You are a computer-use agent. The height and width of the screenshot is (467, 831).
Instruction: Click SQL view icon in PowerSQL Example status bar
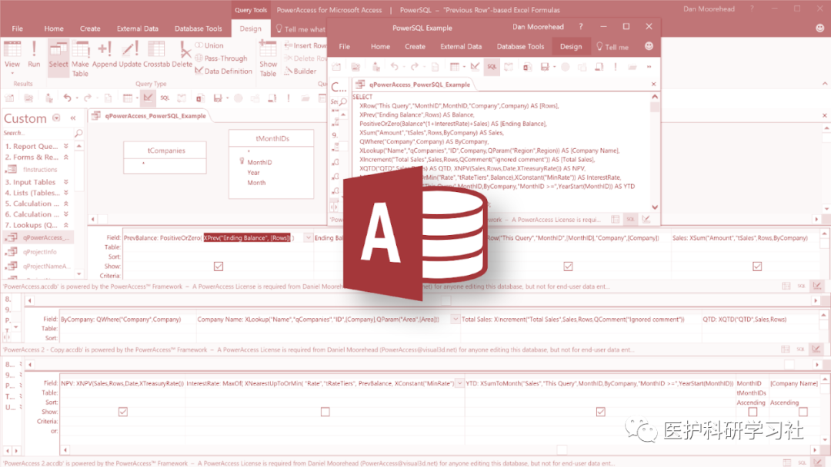[630, 219]
